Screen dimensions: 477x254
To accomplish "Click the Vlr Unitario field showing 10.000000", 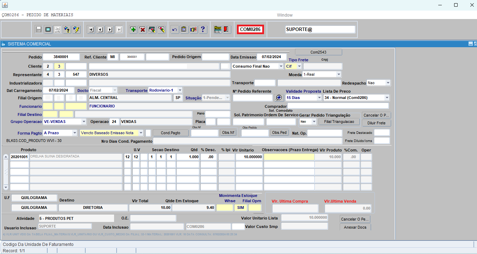I will [x=249, y=157].
